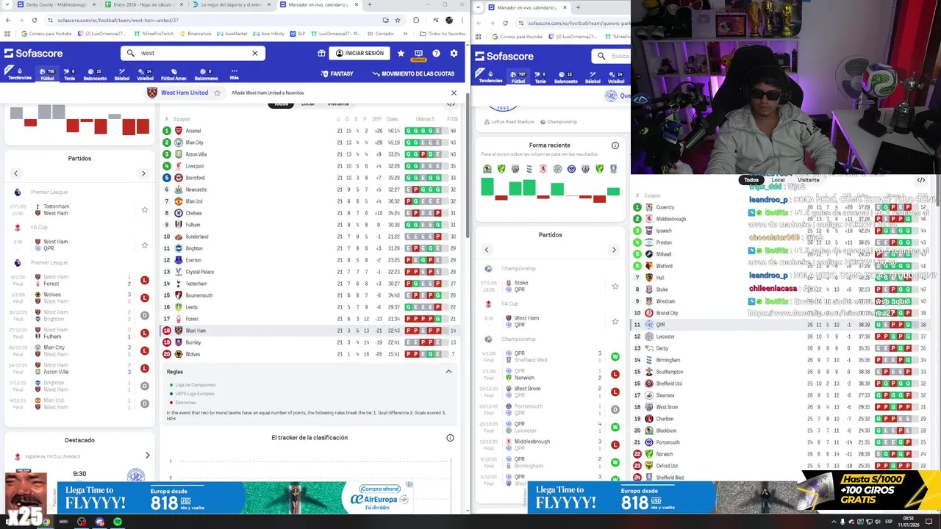Select Visitante standings filter in left window
The height and width of the screenshot is (529, 941).
338,104
